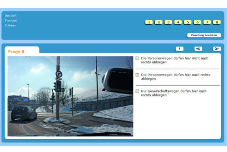Check 'Personenwagen dürfen hier nach rechts abbiegen'
This screenshot has height=152, width=227.
pyautogui.click(x=137, y=75)
